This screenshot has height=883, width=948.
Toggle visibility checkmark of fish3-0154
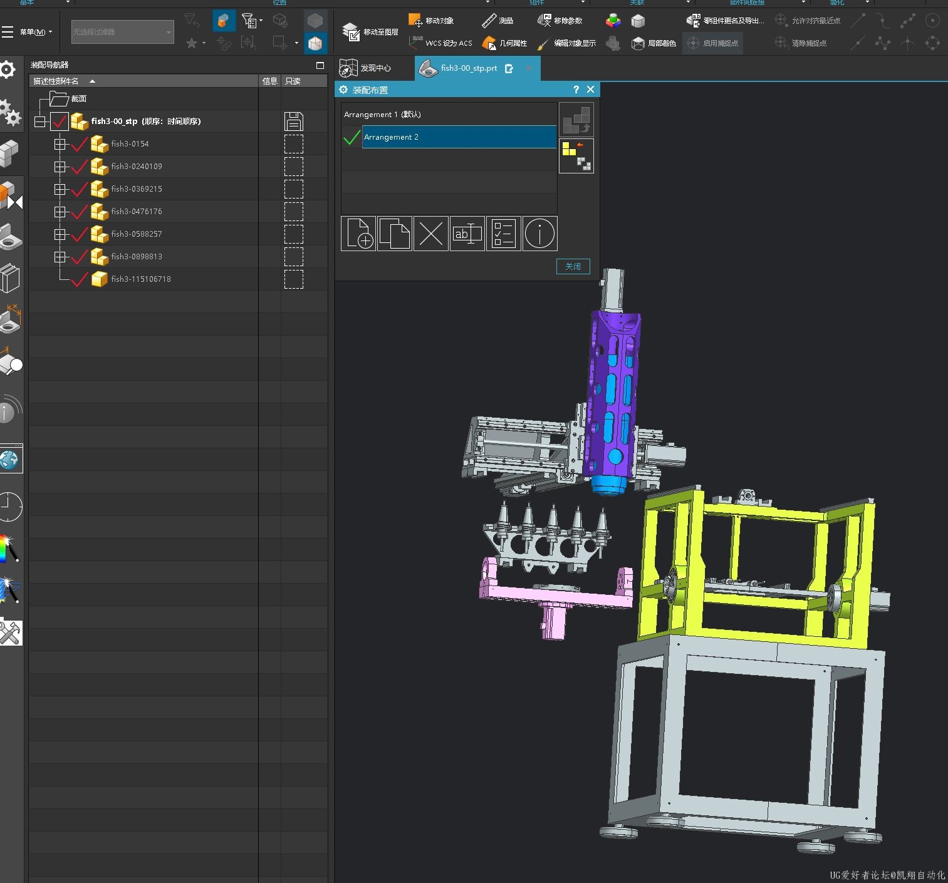point(80,144)
